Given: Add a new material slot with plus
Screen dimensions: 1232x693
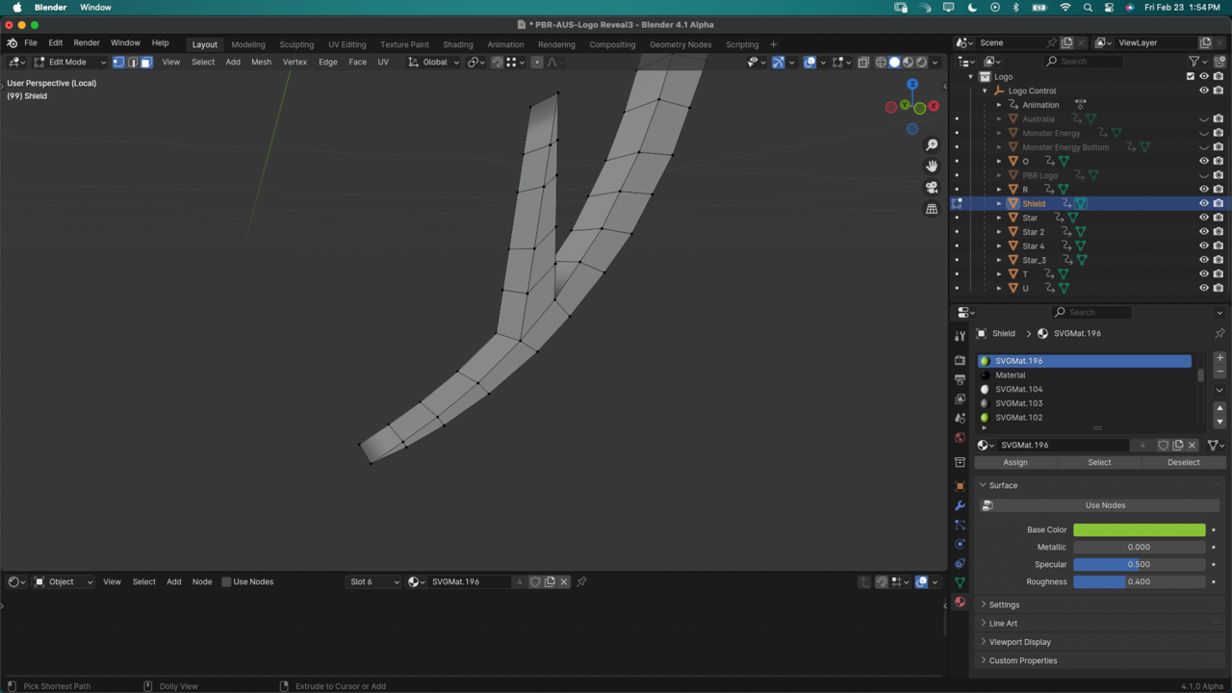Looking at the screenshot, I should (1219, 358).
